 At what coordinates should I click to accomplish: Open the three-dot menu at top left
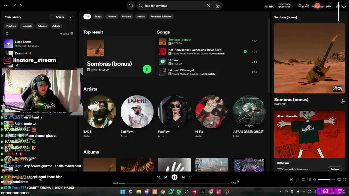6,6
